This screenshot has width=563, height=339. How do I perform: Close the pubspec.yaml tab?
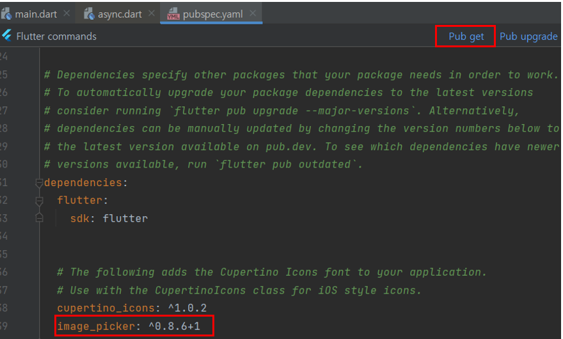[253, 13]
